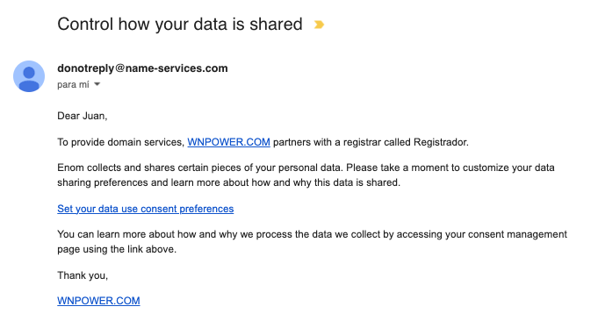Screen dimensions: 598x328
Task: Click the line starting 'sharing preferences and learn'
Action: [x=229, y=182]
